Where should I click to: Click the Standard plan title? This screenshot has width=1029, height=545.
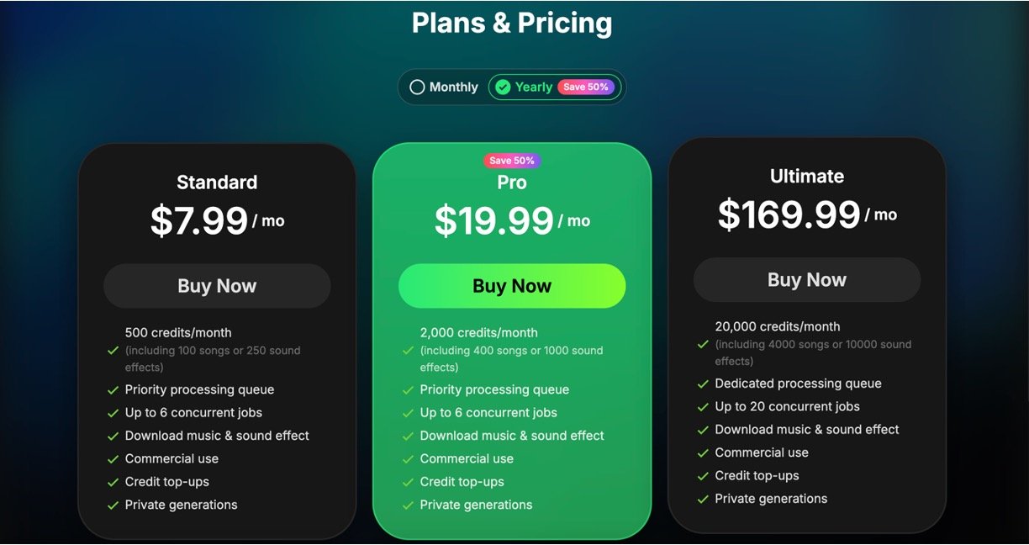(217, 183)
